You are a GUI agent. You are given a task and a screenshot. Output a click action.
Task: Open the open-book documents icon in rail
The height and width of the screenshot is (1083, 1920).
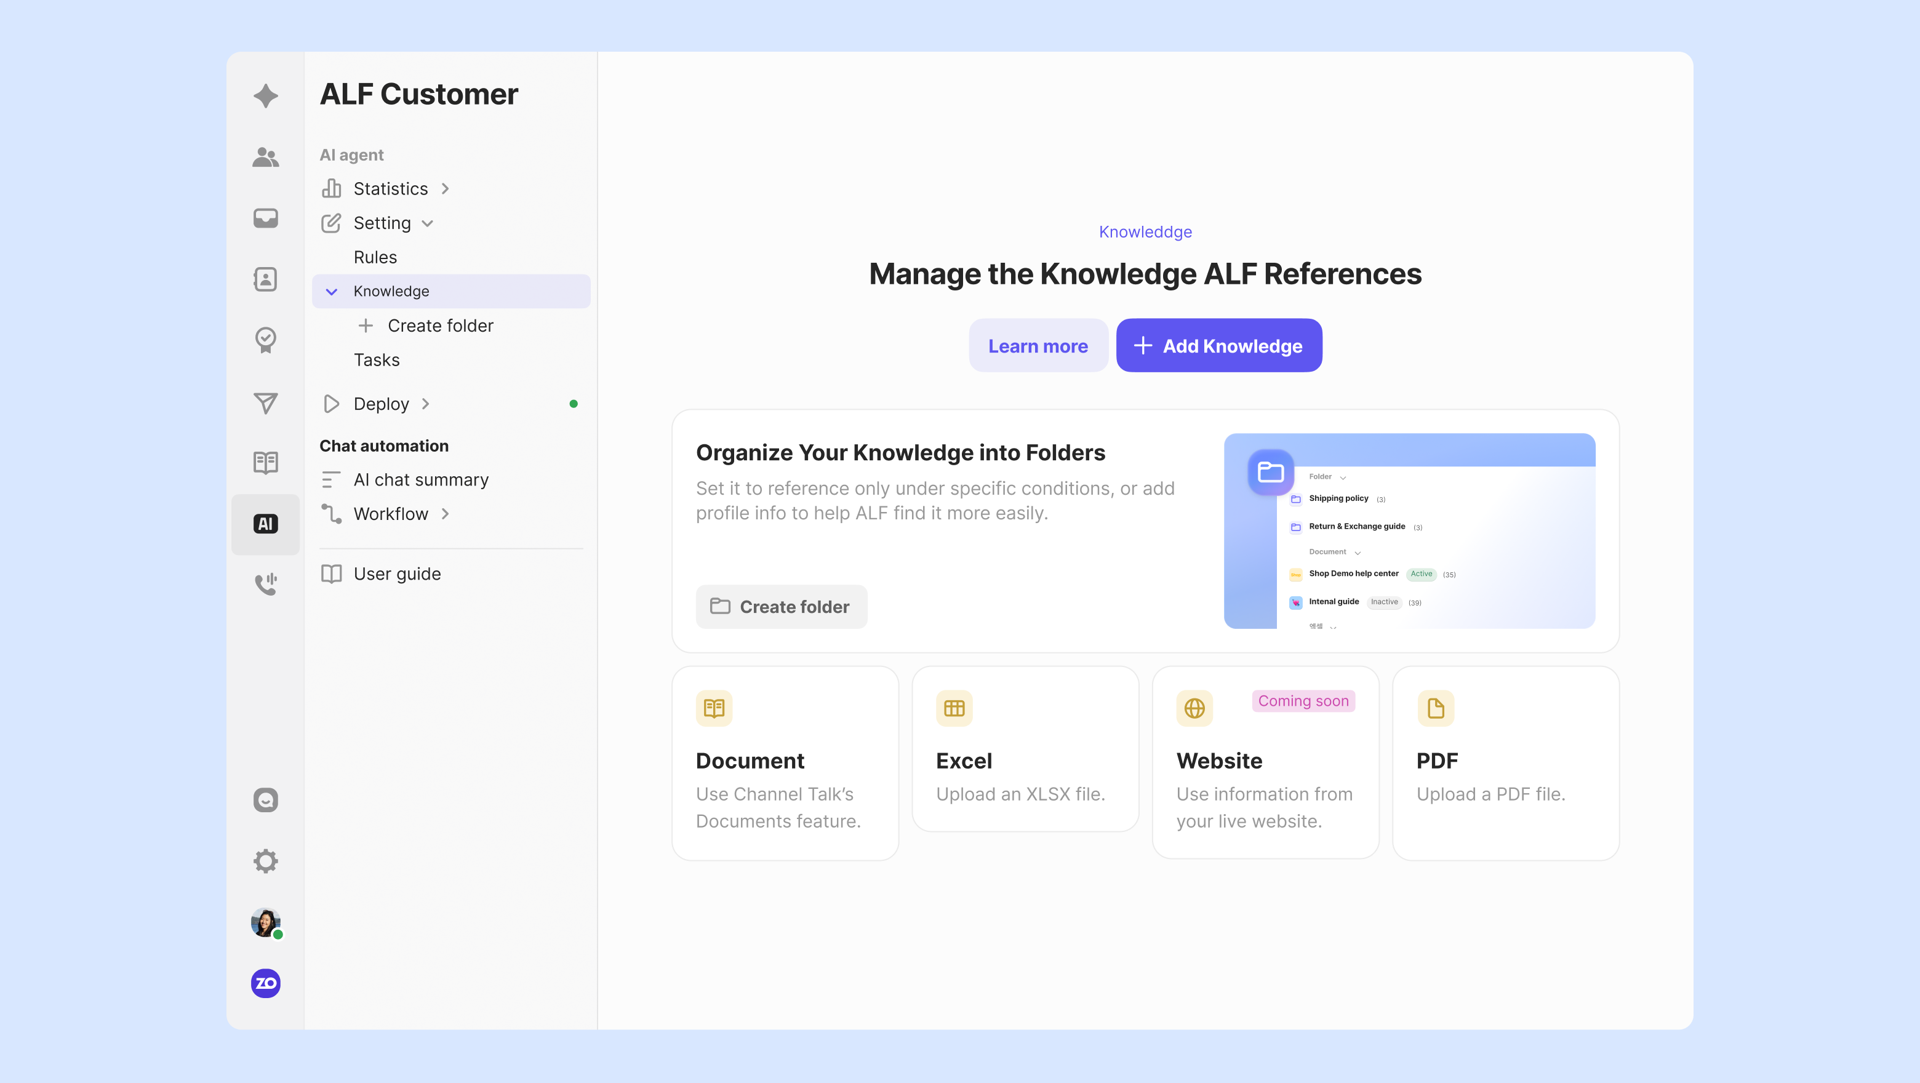(265, 463)
